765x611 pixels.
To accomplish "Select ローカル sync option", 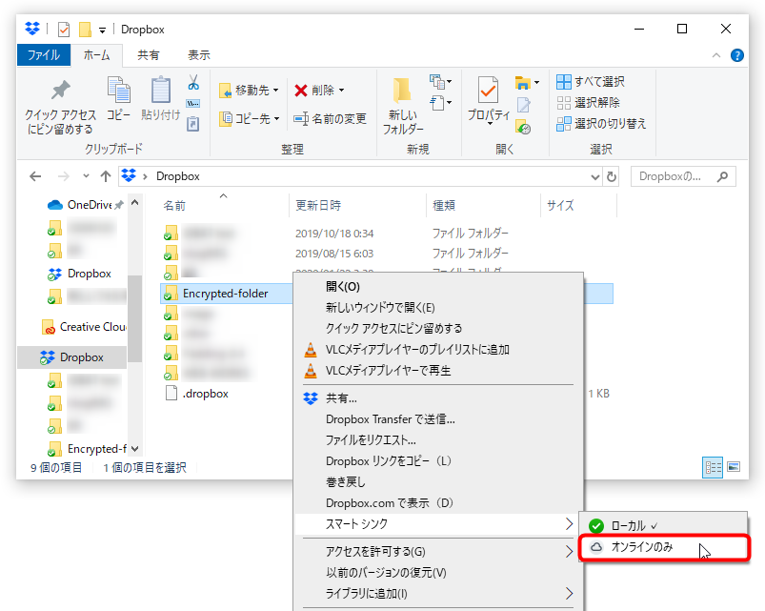I will click(663, 525).
